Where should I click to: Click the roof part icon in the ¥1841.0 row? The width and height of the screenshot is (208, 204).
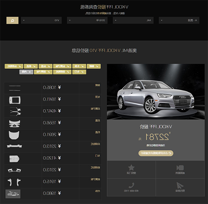tap(15, 100)
